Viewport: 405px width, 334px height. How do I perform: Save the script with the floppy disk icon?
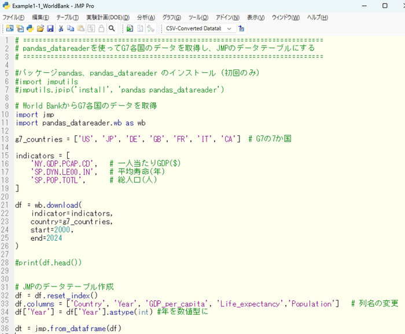tap(50, 28)
